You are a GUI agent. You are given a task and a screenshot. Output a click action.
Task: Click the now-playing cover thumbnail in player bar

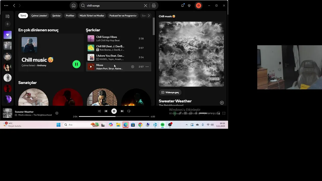pyautogui.click(x=8, y=113)
